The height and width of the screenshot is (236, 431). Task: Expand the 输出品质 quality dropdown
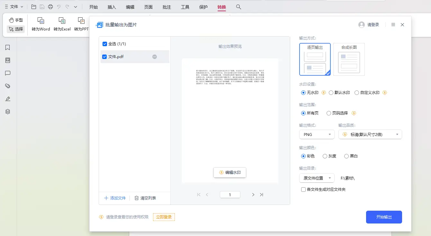click(x=370, y=135)
